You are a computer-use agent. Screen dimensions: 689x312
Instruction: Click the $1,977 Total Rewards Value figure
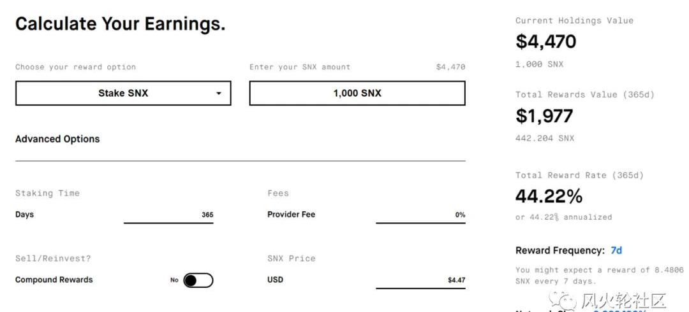[544, 116]
